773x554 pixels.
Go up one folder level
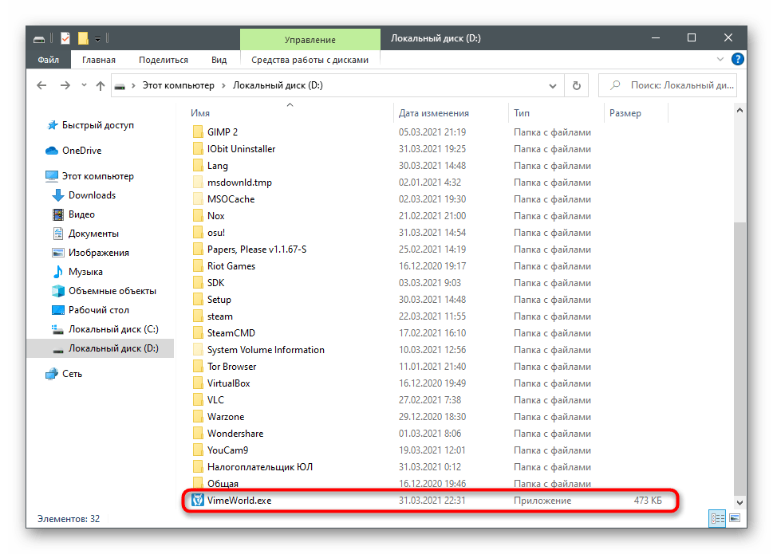pos(101,85)
